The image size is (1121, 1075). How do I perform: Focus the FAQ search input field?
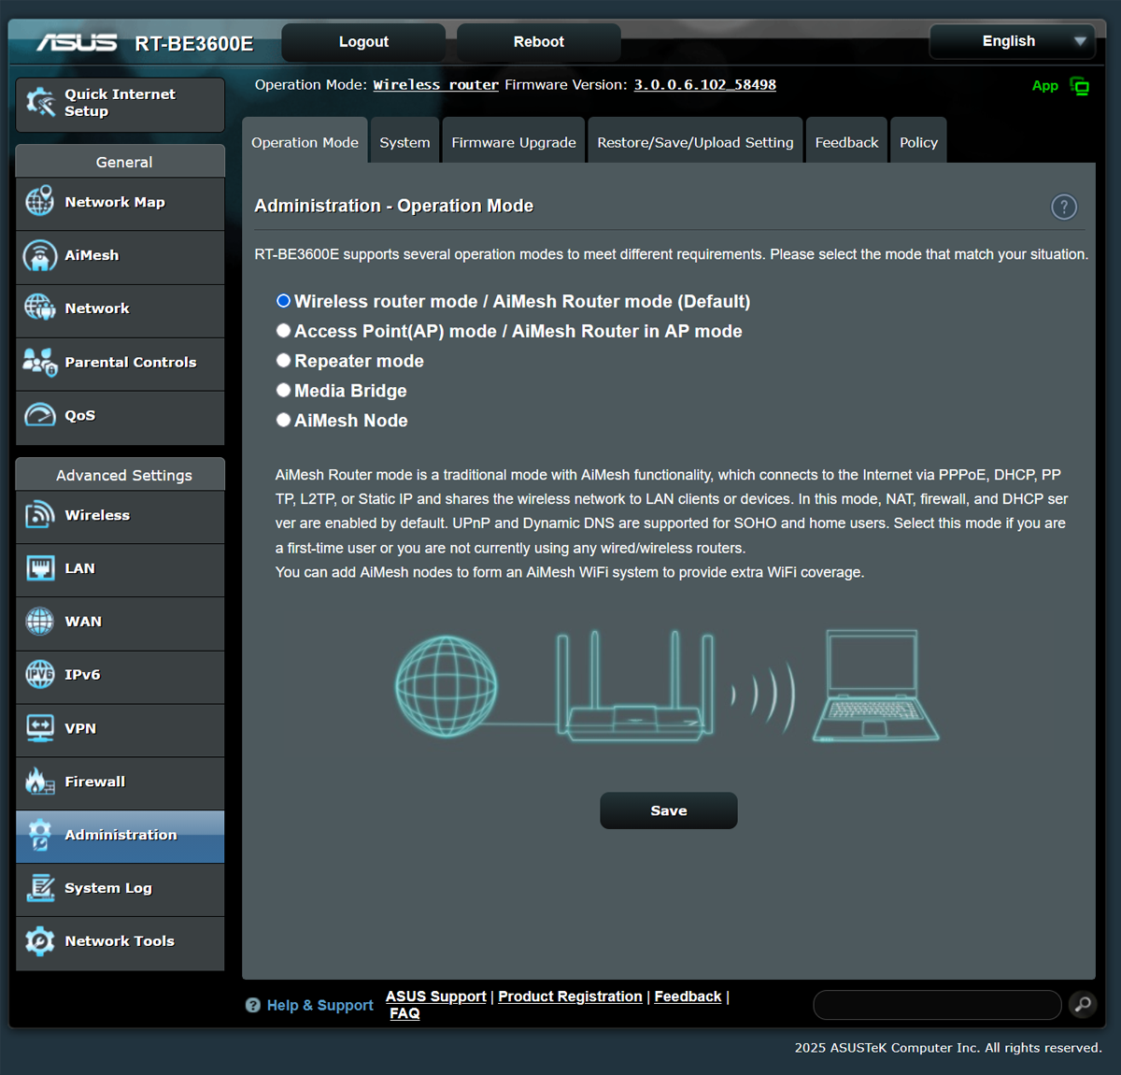tap(937, 1005)
